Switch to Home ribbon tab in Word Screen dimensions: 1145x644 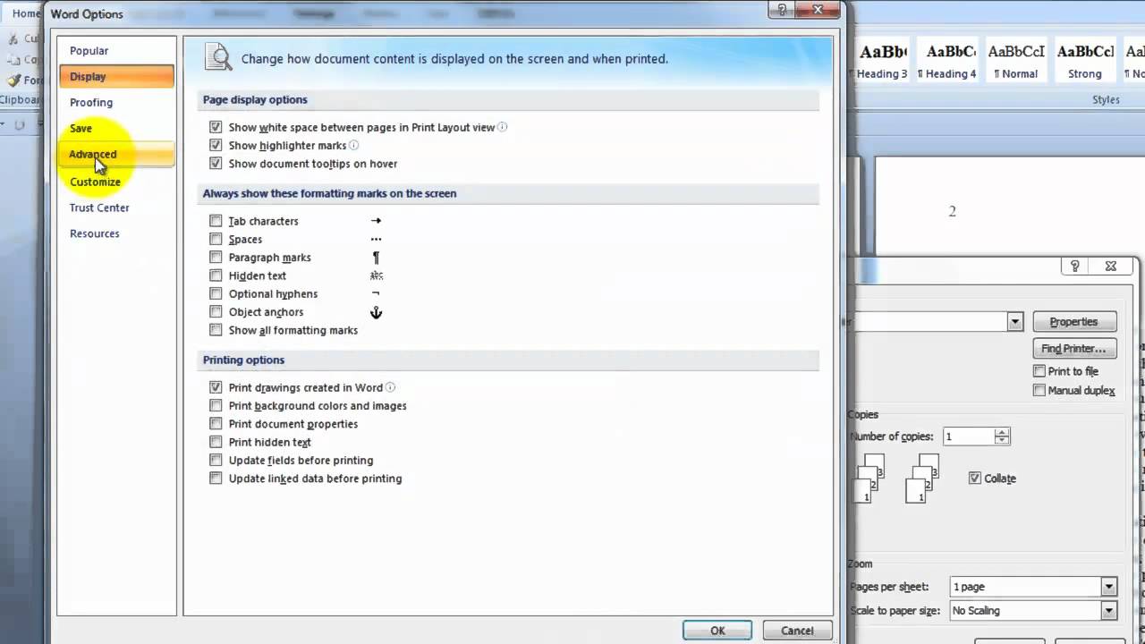click(25, 13)
